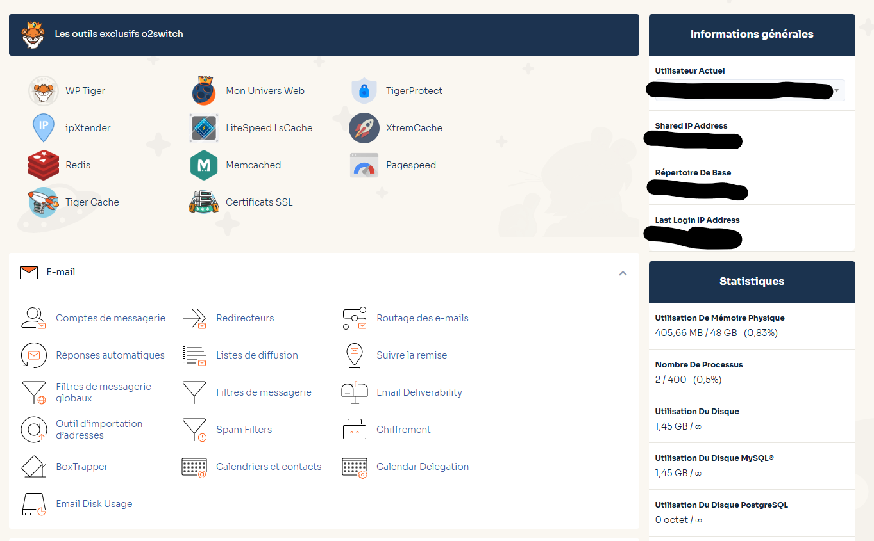Launch the XtremCache rocket icon
This screenshot has width=874, height=541.
[364, 128]
